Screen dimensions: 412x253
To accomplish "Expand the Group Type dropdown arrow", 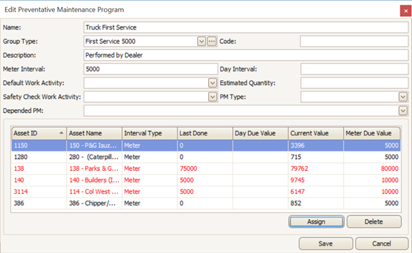I will click(x=201, y=41).
